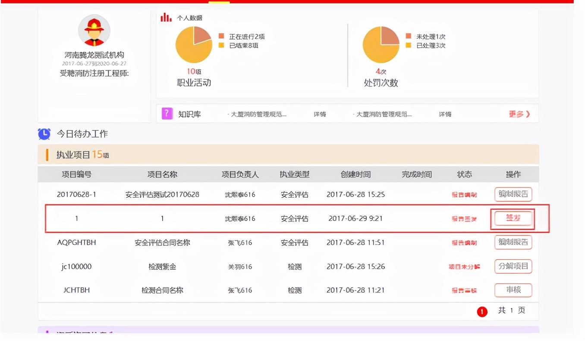Click project number JCHTBH
This screenshot has height=341, width=585.
point(76,290)
